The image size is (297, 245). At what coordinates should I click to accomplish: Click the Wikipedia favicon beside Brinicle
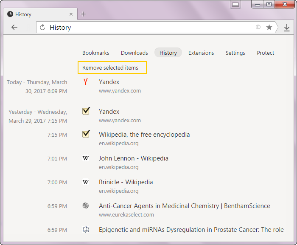[x=86, y=182]
